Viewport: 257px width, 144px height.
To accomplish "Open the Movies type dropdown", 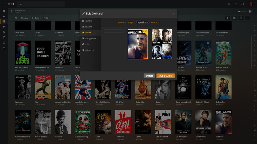I will (25, 18).
